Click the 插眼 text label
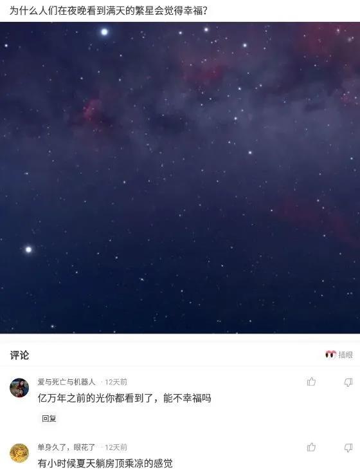This screenshot has width=360, height=470. (x=346, y=355)
